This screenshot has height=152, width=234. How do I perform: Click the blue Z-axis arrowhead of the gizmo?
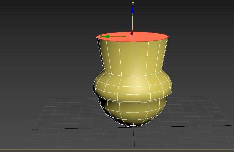pos(132,9)
